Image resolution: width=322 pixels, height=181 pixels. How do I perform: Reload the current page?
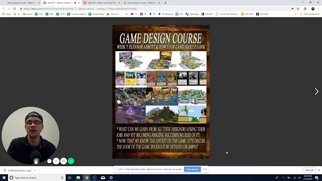click(x=14, y=9)
